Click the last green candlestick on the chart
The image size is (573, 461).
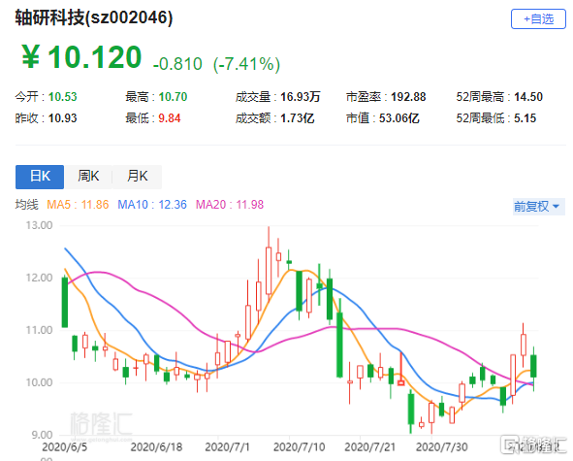click(x=533, y=366)
